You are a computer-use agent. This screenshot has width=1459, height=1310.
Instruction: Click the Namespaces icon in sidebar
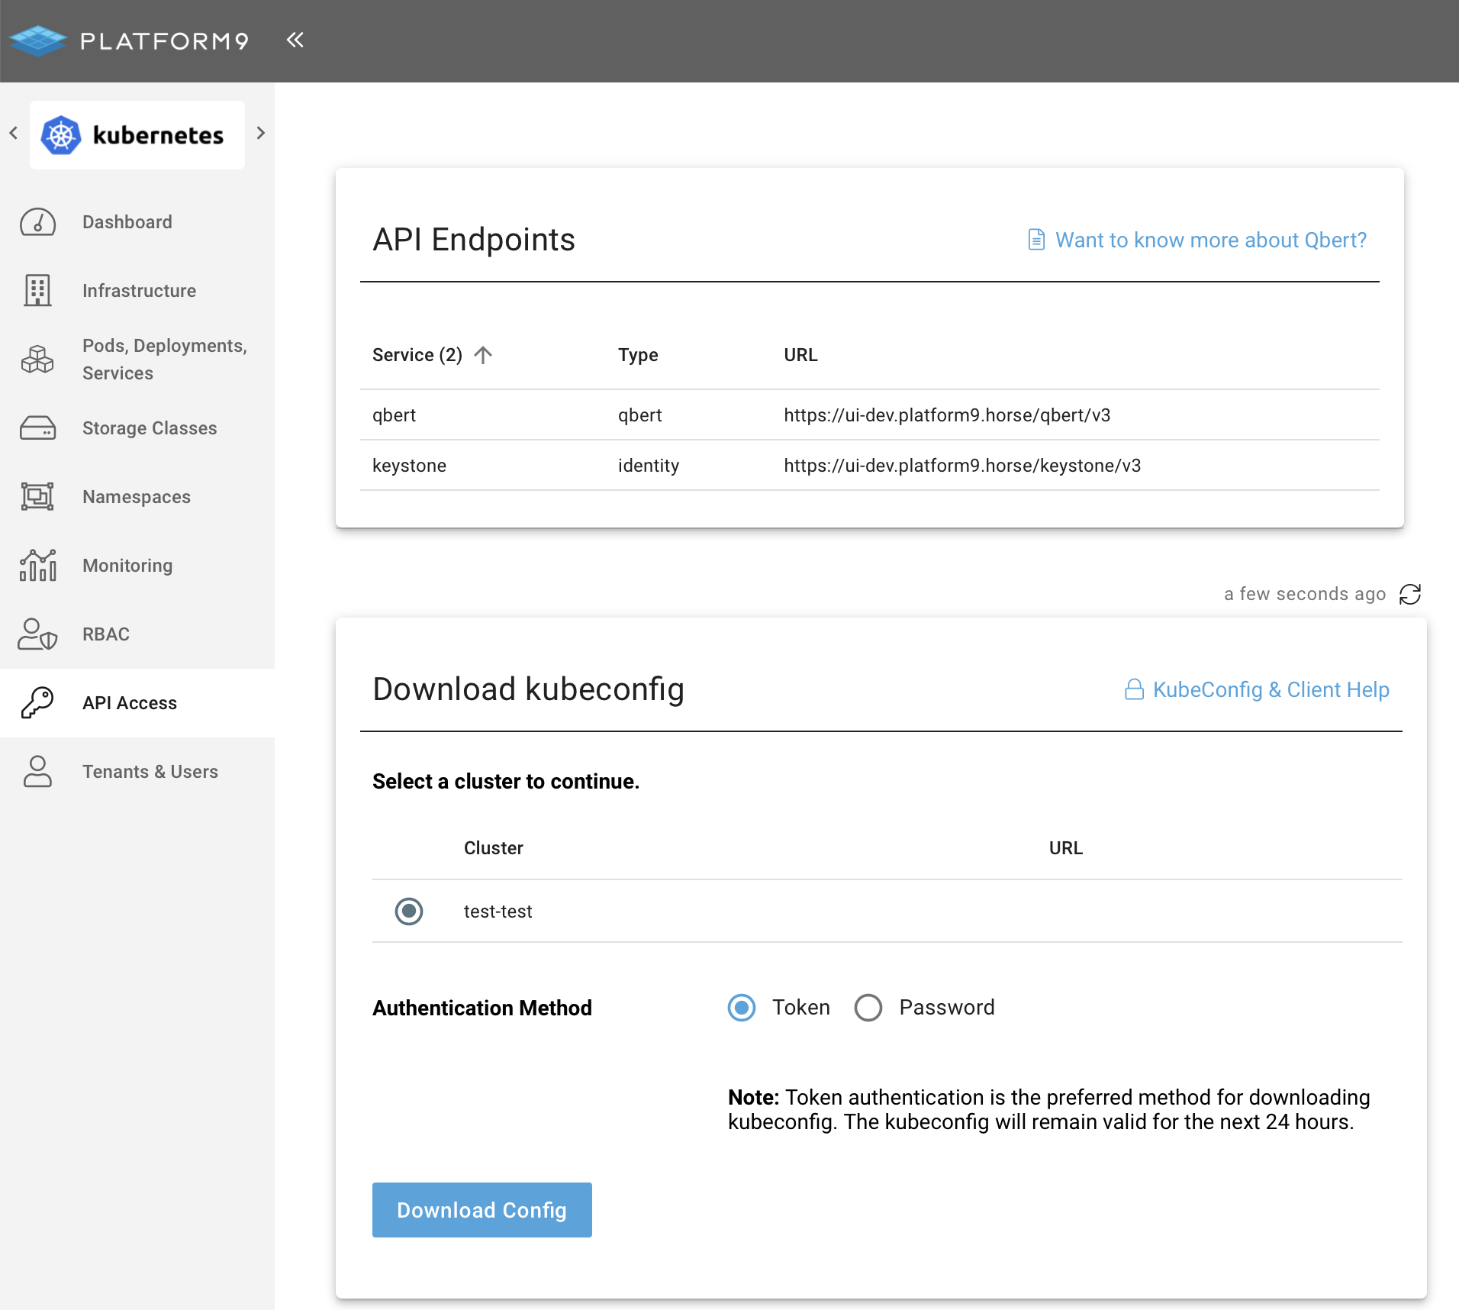point(37,497)
